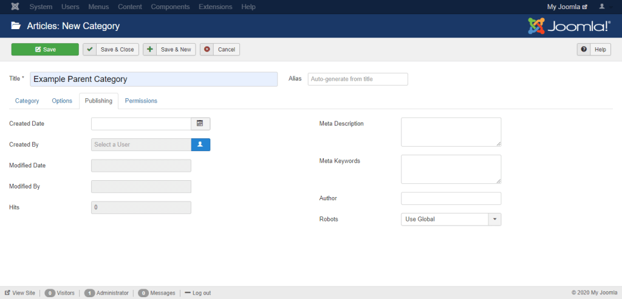Open the calendar picker for Created Date
This screenshot has height=299, width=622.
pyautogui.click(x=200, y=124)
